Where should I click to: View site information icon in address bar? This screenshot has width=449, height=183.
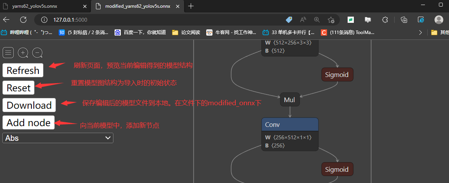click(44, 20)
